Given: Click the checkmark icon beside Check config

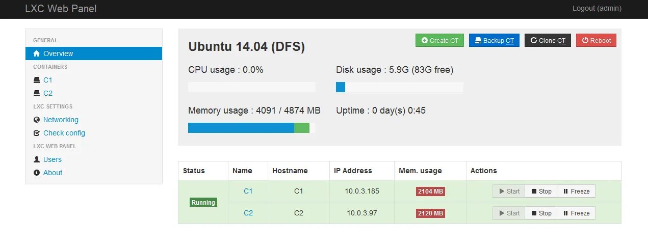Looking at the screenshot, I should (36, 133).
